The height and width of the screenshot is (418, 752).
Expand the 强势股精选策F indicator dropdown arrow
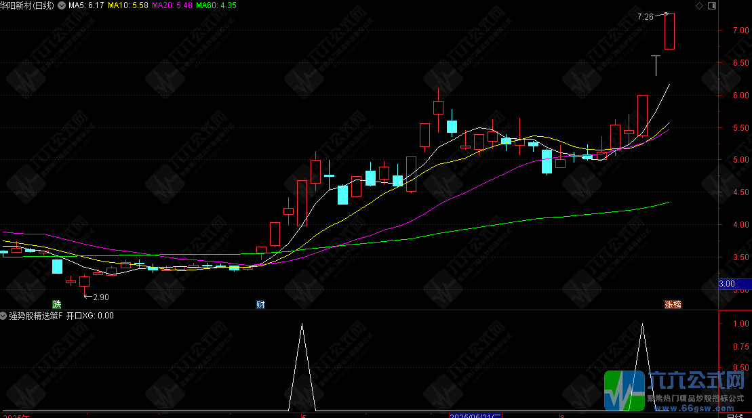point(4,315)
